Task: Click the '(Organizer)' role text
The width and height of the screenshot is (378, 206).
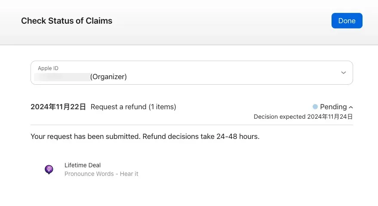Action: point(108,77)
